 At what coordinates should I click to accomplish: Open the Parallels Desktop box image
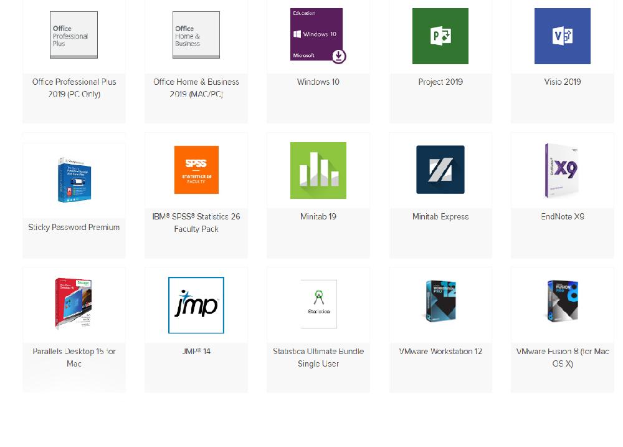[74, 304]
